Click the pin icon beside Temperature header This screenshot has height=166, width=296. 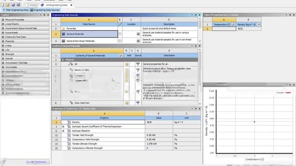(x=233, y=24)
